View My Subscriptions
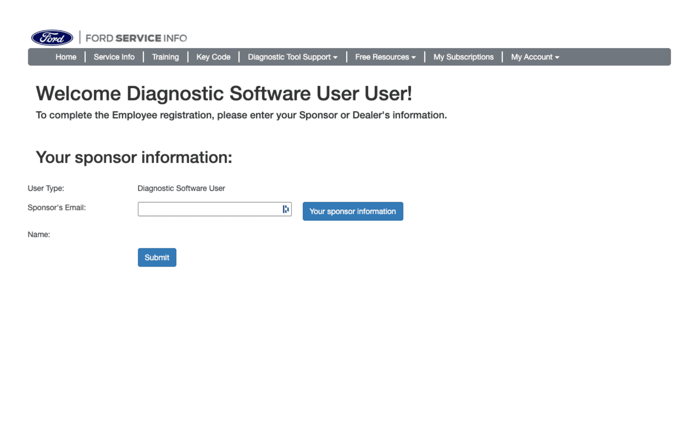The height and width of the screenshot is (424, 698). pos(463,57)
